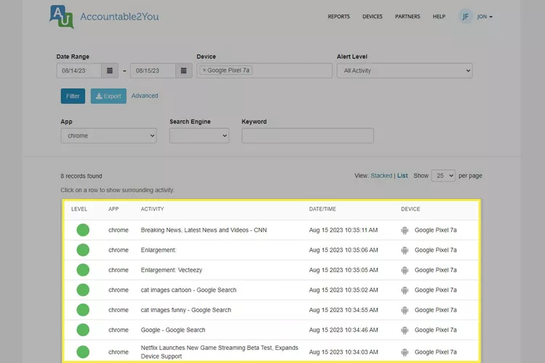The image size is (545, 363).
Task: Click the start date field 08/14/23
Action: pos(79,70)
